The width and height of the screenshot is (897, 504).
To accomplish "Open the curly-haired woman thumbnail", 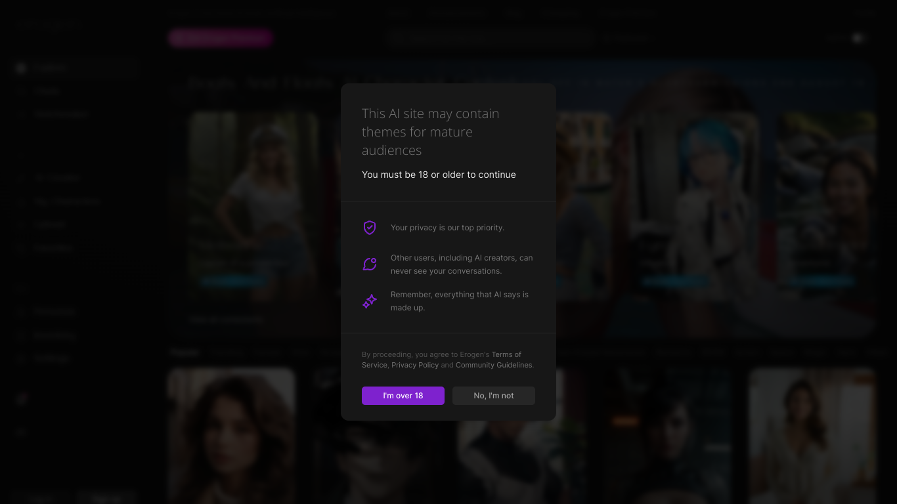I will [x=231, y=433].
